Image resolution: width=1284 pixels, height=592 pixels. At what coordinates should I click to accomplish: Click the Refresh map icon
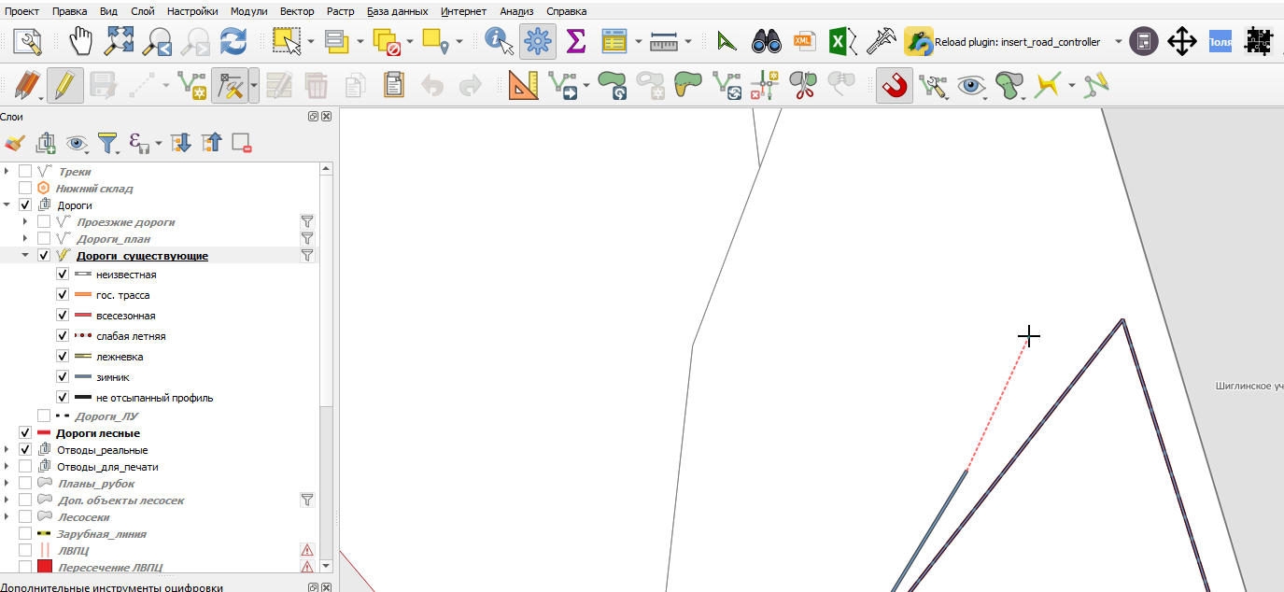[233, 41]
